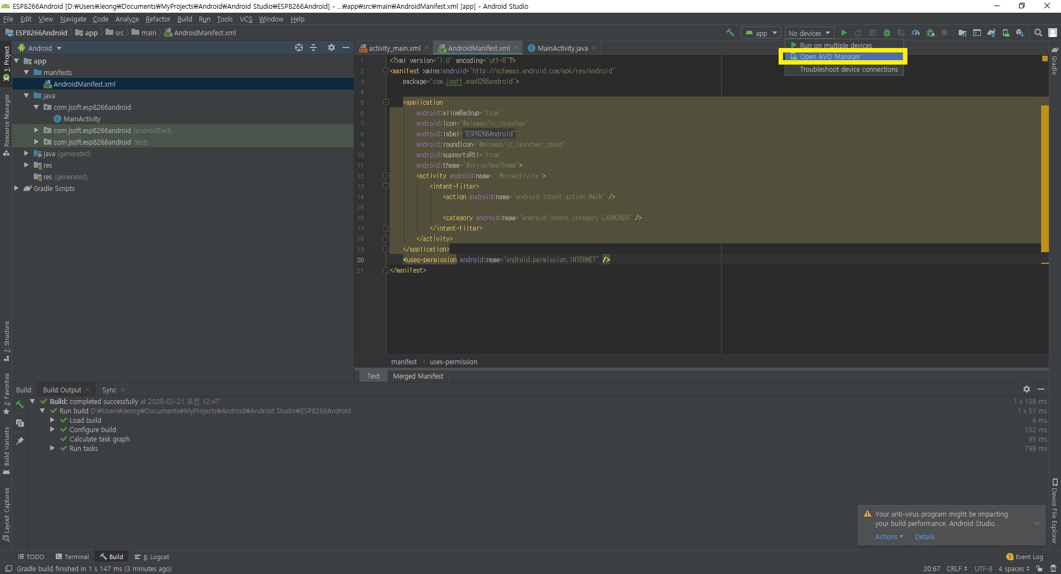Open Project Structure from the toolbar
The height and width of the screenshot is (574, 1061).
click(x=963, y=33)
